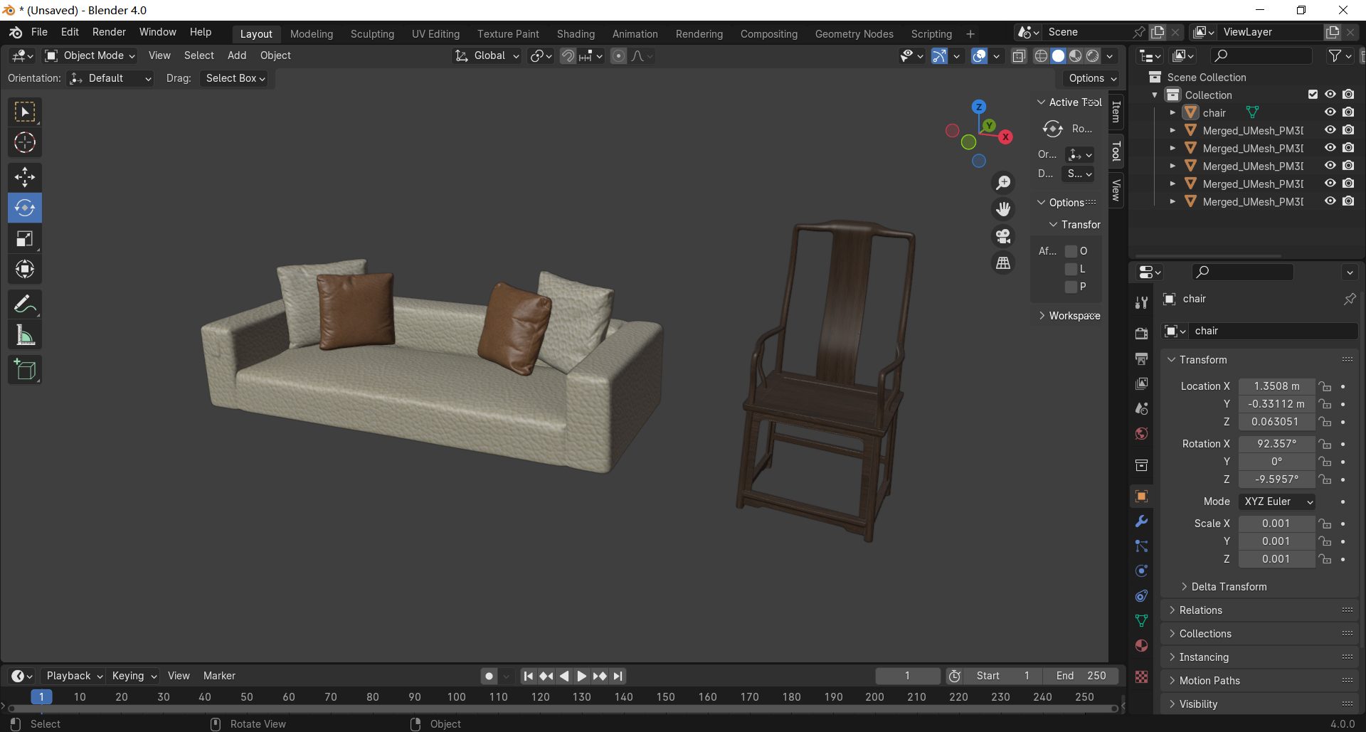Open the Render menu
This screenshot has height=732, width=1366.
click(x=109, y=31)
